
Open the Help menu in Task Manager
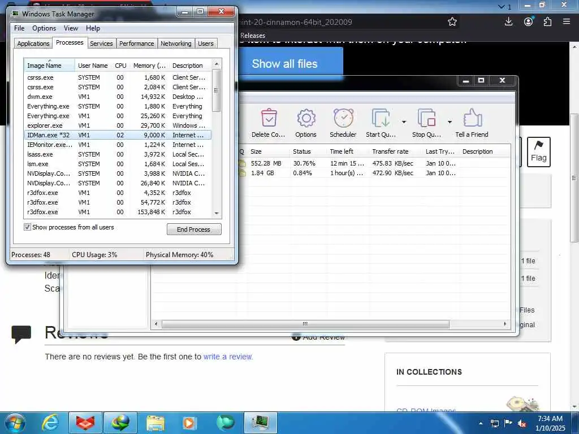pyautogui.click(x=93, y=28)
